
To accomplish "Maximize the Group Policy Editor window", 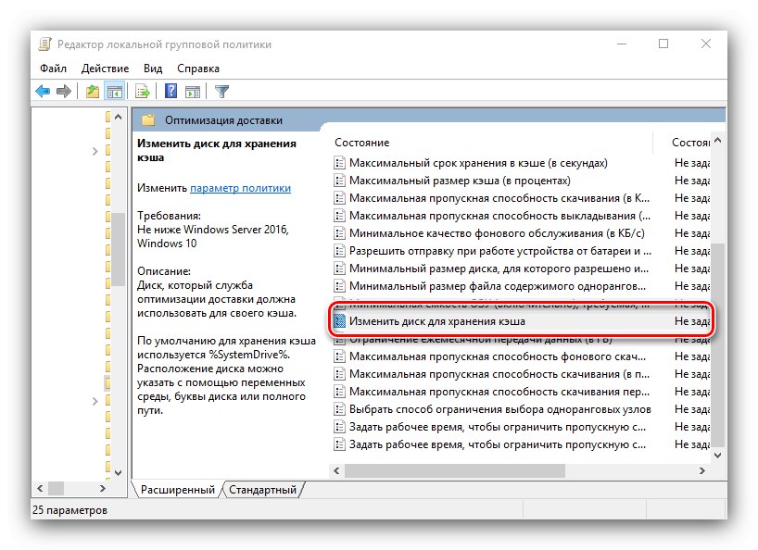I will click(663, 44).
